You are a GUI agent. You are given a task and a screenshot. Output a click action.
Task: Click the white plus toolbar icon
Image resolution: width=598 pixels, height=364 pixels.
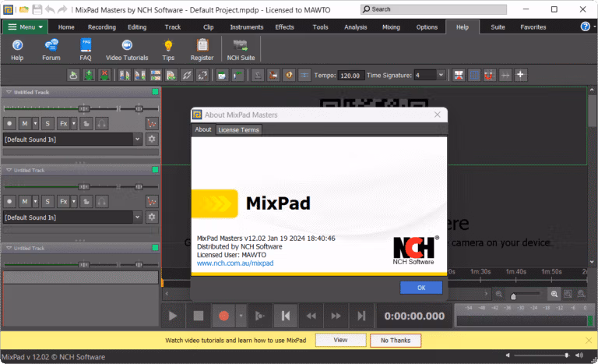tap(520, 75)
